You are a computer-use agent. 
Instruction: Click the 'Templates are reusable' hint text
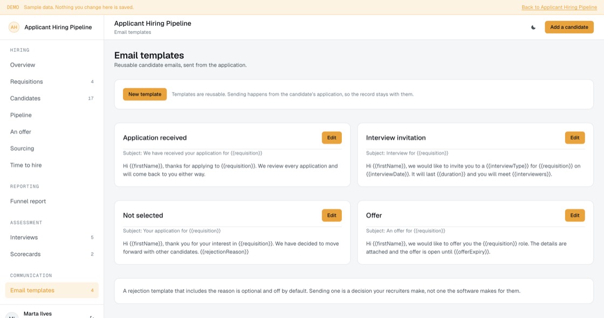(x=292, y=94)
